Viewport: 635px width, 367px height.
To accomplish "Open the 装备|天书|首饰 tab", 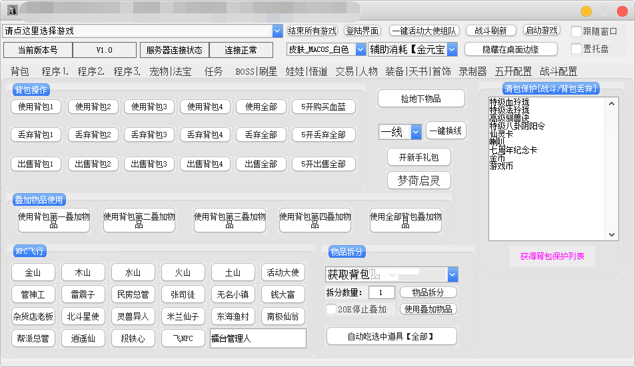I will coord(418,72).
